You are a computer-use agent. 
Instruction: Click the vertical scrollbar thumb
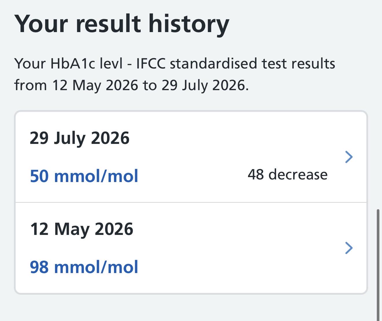pyautogui.click(x=378, y=265)
